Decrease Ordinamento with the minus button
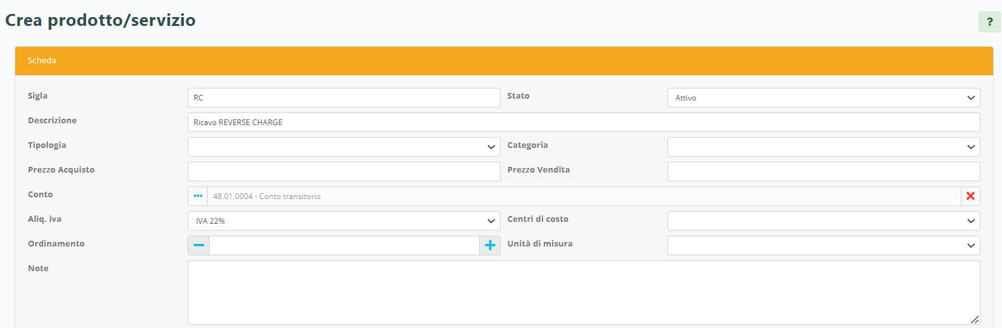Image resolution: width=1002 pixels, height=328 pixels. coord(199,245)
